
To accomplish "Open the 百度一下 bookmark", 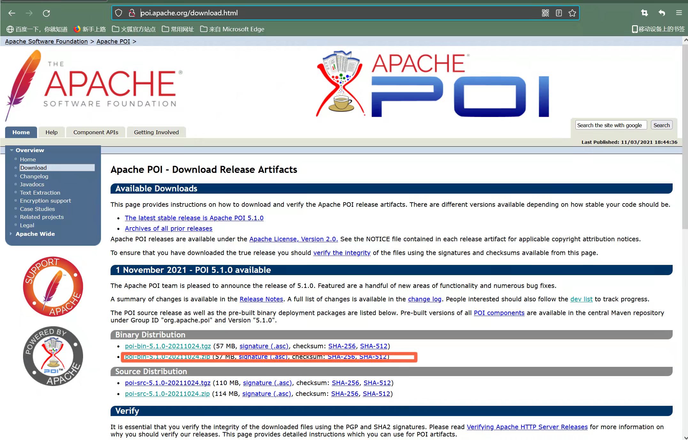I will (x=37, y=29).
